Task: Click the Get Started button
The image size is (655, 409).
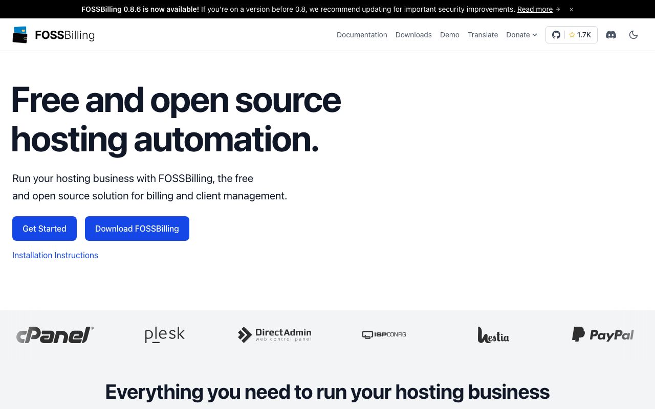Action: (45, 229)
